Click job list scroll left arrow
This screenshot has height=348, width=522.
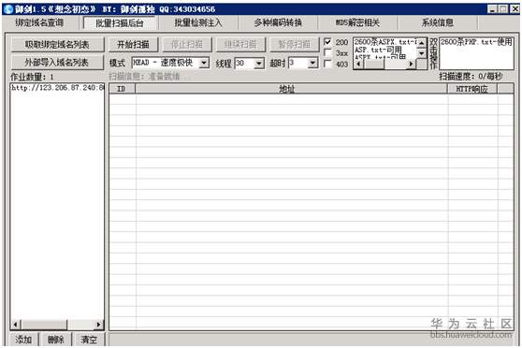point(16,324)
